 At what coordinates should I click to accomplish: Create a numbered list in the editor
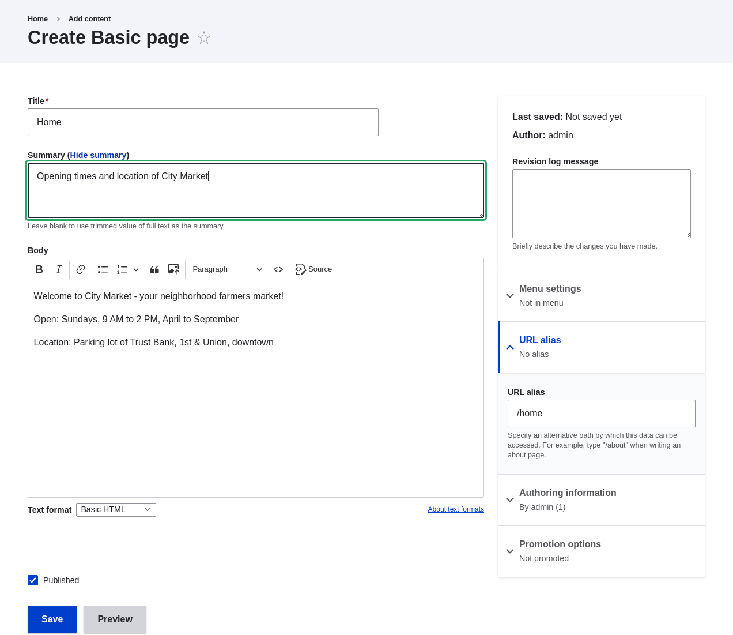click(122, 269)
